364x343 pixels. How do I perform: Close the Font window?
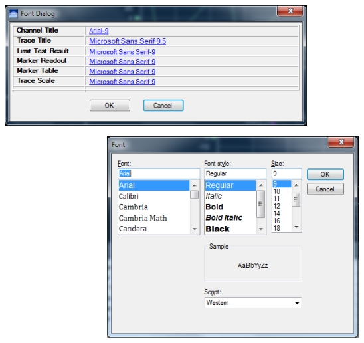[341, 142]
